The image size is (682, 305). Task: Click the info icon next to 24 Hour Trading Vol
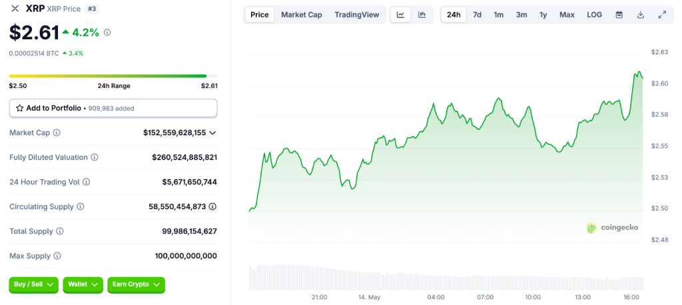coord(87,182)
